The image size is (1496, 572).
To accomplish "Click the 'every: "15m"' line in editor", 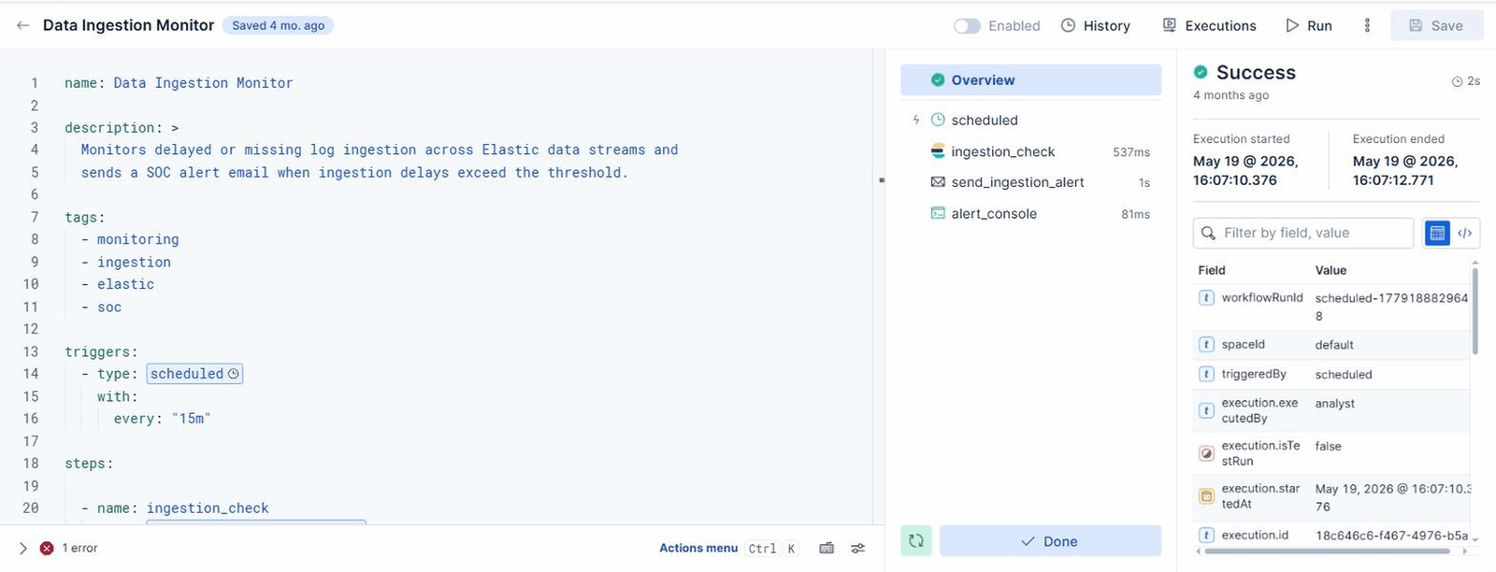I will coord(163,419).
